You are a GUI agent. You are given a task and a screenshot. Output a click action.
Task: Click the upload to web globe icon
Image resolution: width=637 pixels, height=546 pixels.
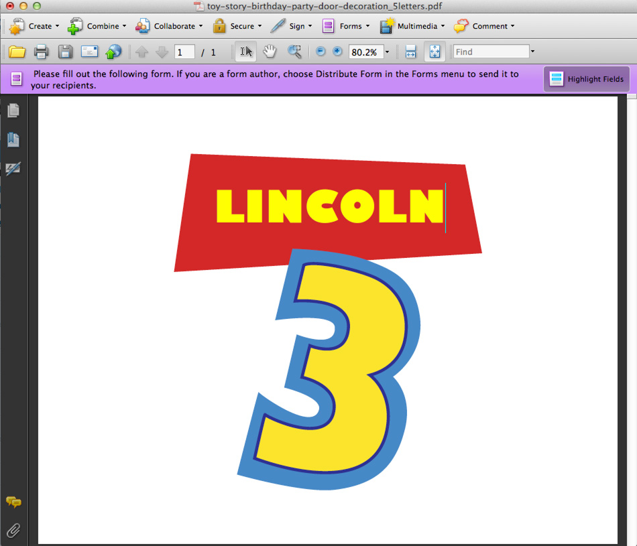113,52
